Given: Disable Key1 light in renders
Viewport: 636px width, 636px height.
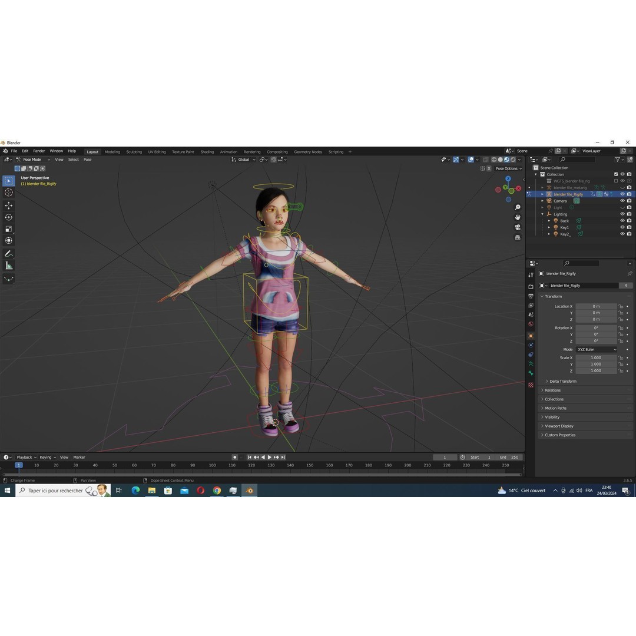Looking at the screenshot, I should [629, 227].
